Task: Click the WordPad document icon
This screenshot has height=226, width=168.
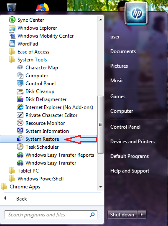Action: [12, 43]
